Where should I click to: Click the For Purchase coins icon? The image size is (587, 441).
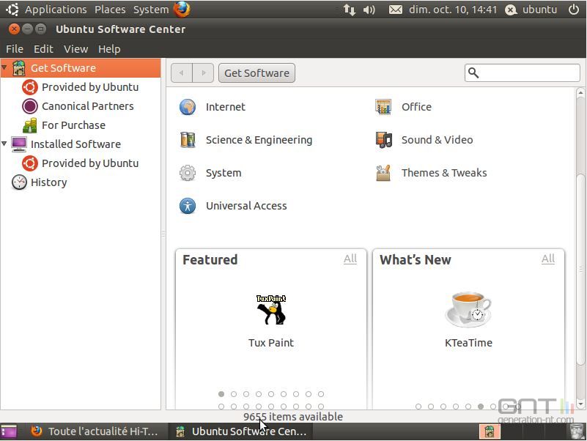pyautogui.click(x=29, y=125)
